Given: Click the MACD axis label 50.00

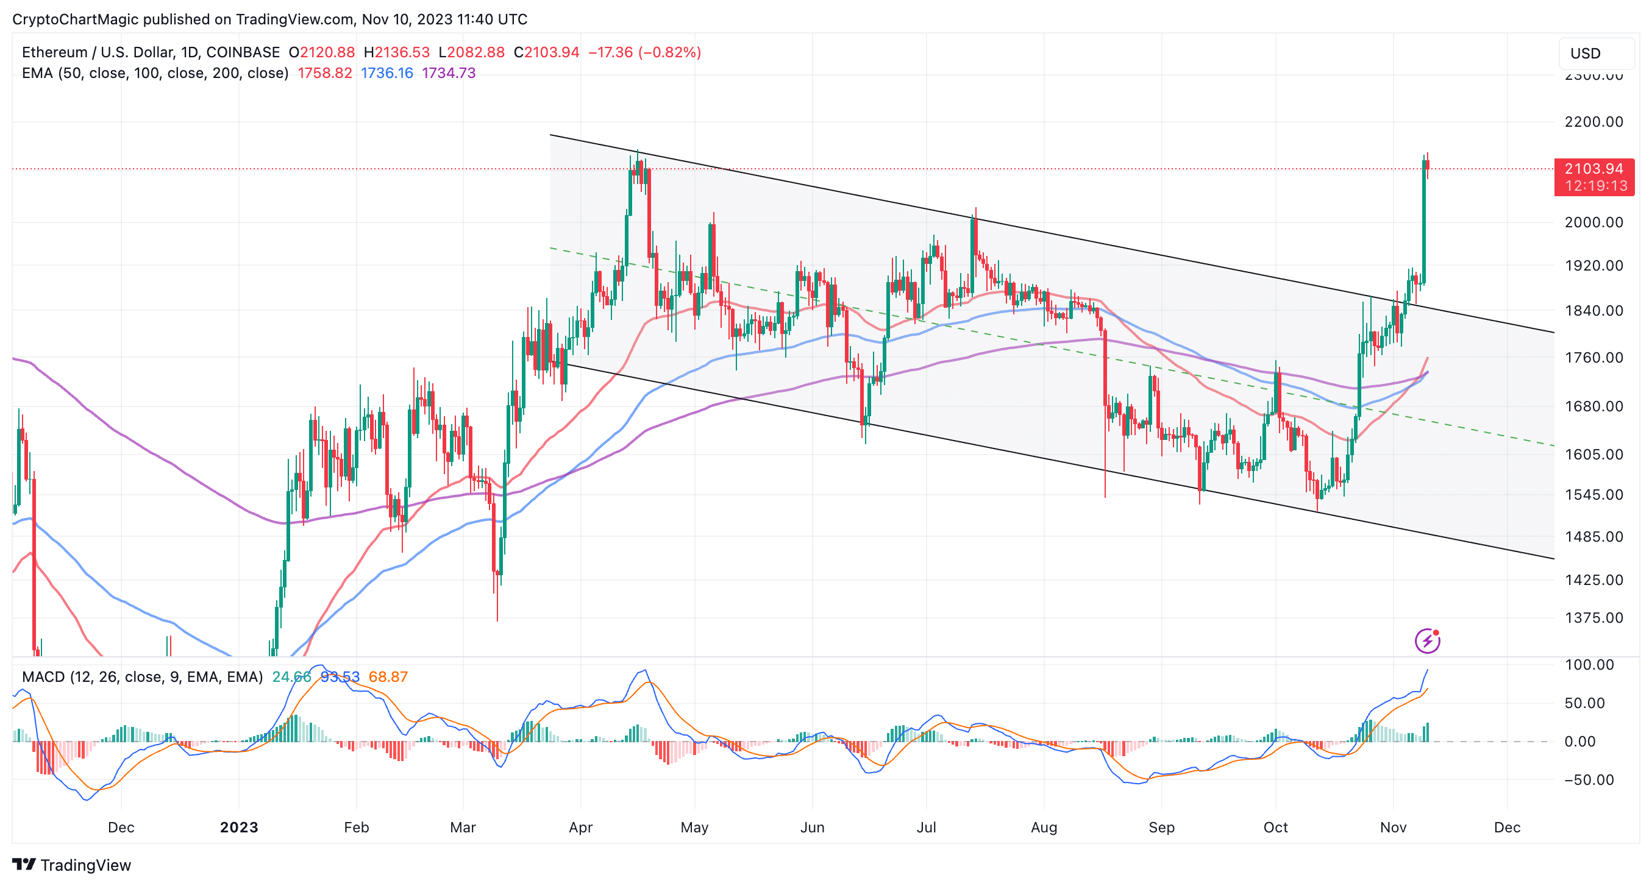Looking at the screenshot, I should tap(1585, 703).
